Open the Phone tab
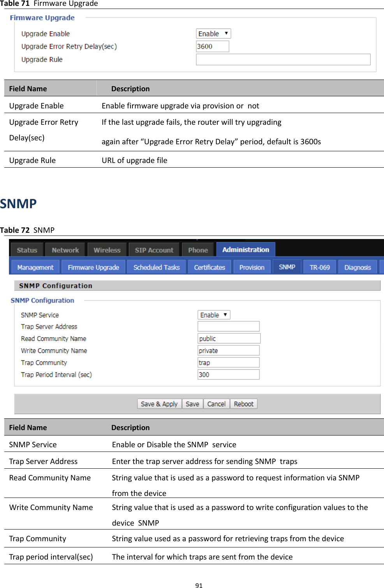The width and height of the screenshot is (384, 588). [198, 250]
